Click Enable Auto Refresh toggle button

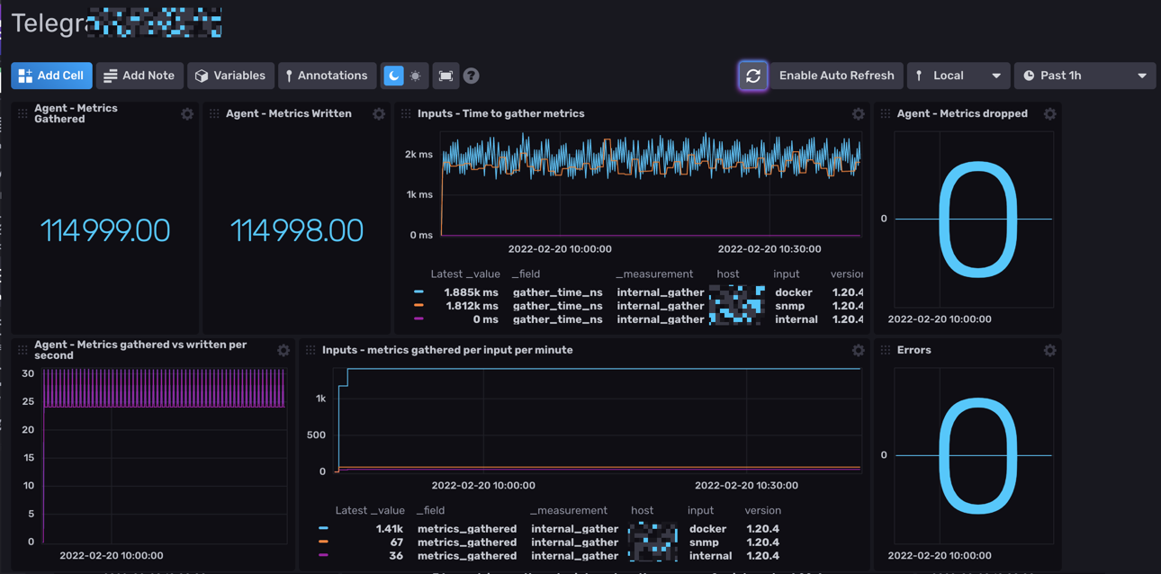point(836,76)
